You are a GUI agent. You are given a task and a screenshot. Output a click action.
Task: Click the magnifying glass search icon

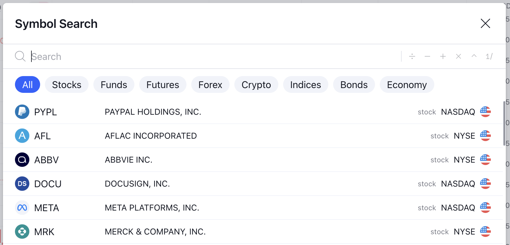click(20, 56)
